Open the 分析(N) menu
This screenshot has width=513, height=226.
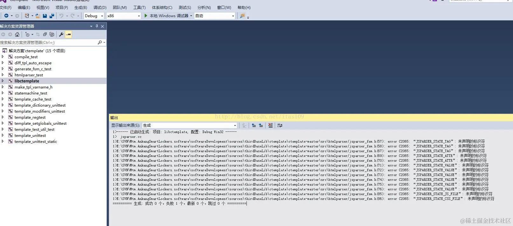coord(204,7)
